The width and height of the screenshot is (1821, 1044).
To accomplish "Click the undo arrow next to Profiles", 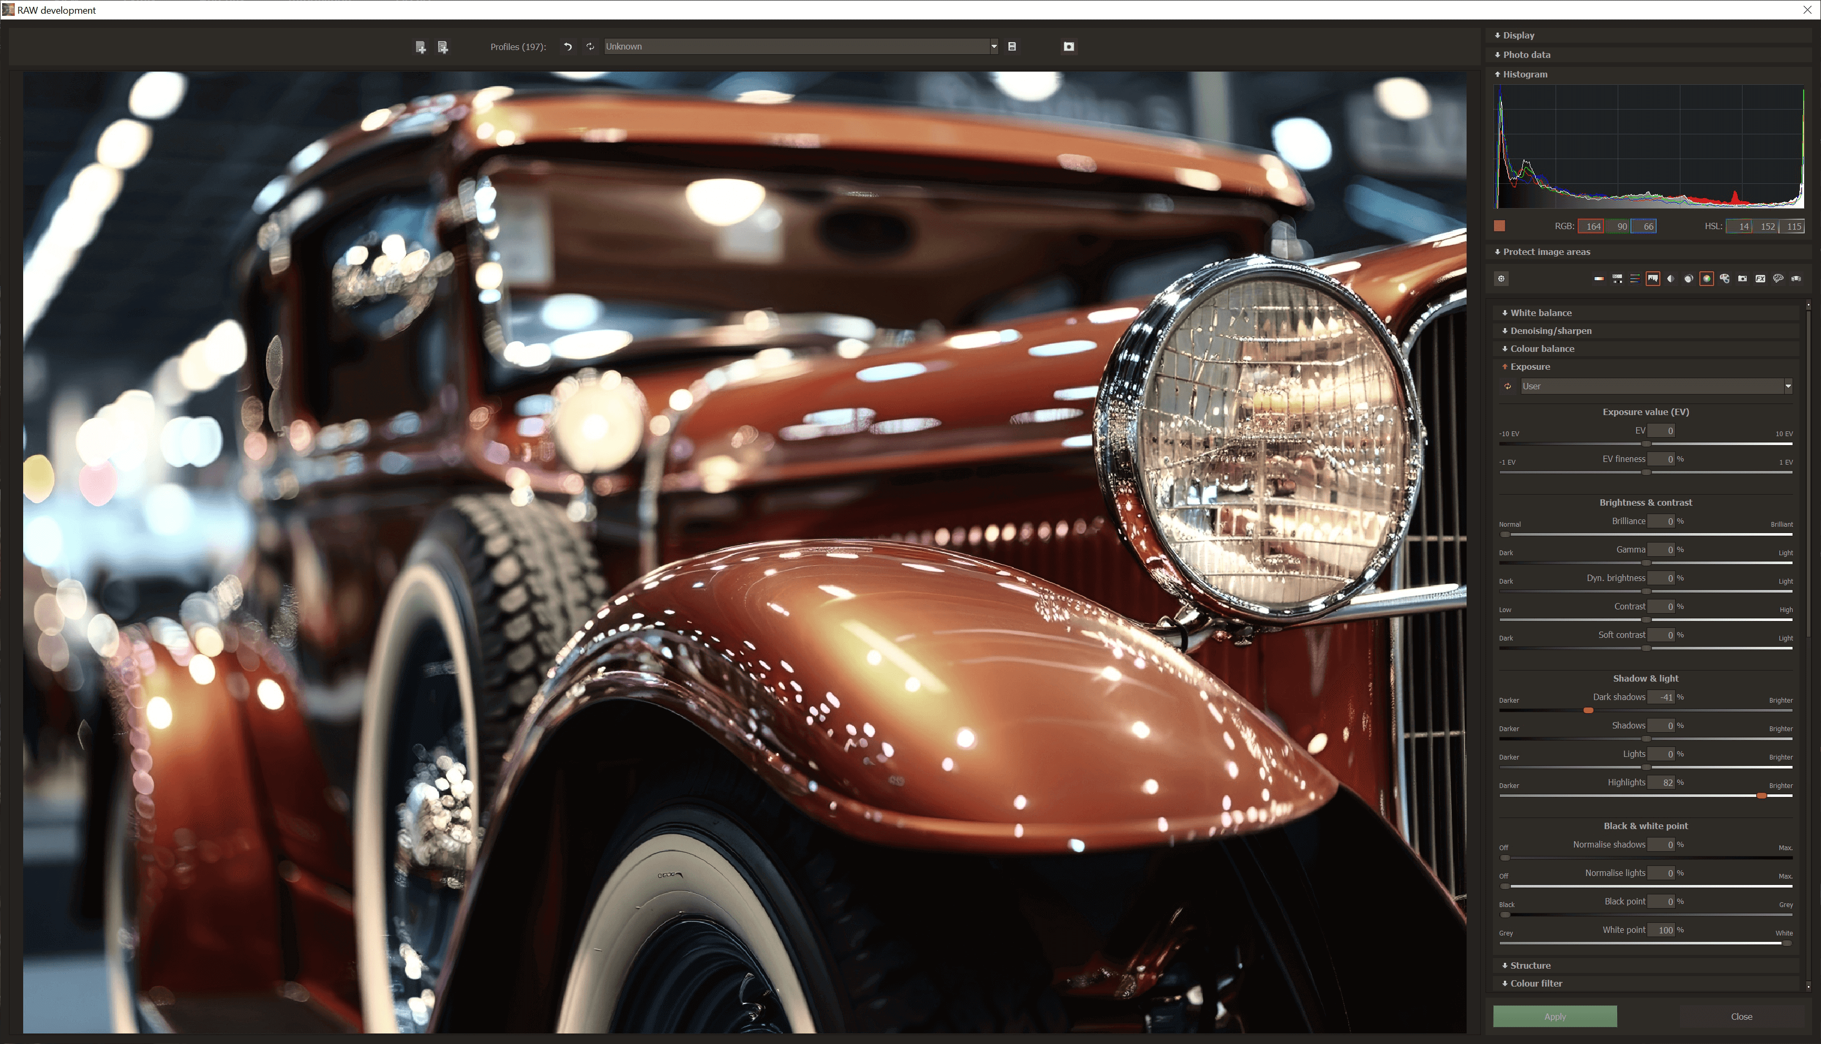I will click(568, 46).
